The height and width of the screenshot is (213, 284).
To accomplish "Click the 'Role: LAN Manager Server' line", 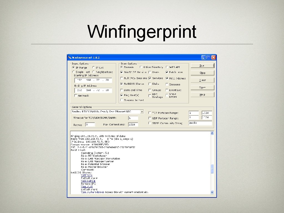I will pos(97,161).
